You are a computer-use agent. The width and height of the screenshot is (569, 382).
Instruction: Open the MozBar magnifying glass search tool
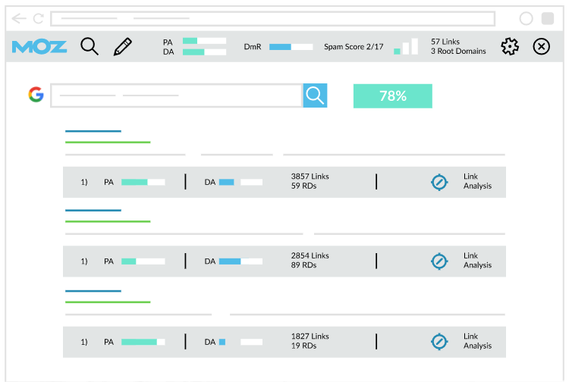coord(90,47)
